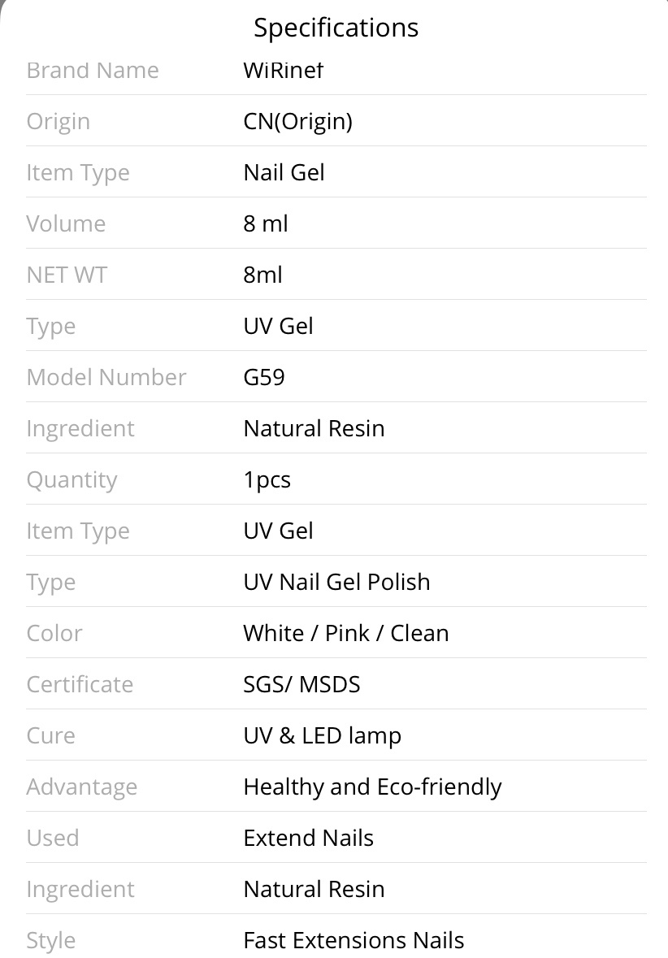Tap the Nail Gel item type value

[x=284, y=173]
